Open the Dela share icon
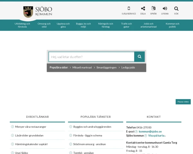 click(143, 9)
